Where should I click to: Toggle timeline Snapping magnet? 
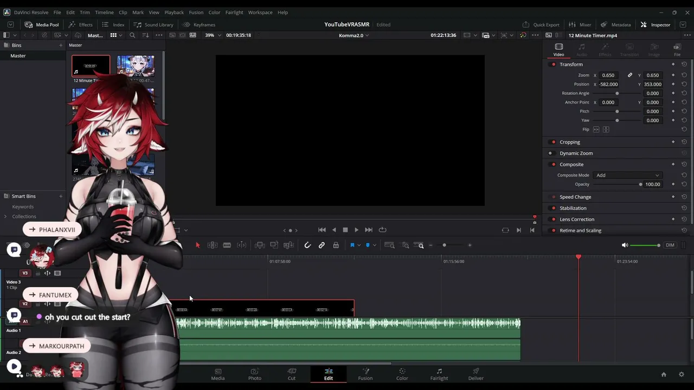[x=307, y=245]
